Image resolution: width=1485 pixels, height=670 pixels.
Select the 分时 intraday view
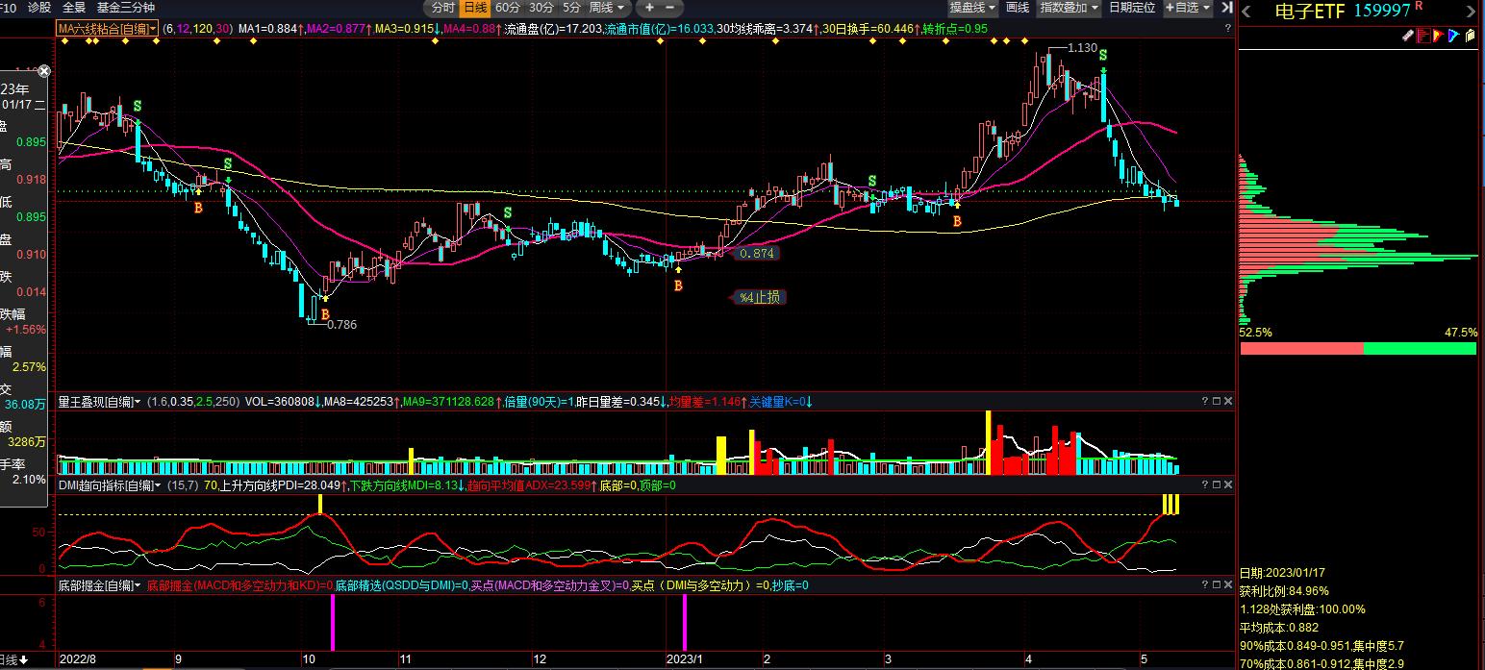click(443, 8)
